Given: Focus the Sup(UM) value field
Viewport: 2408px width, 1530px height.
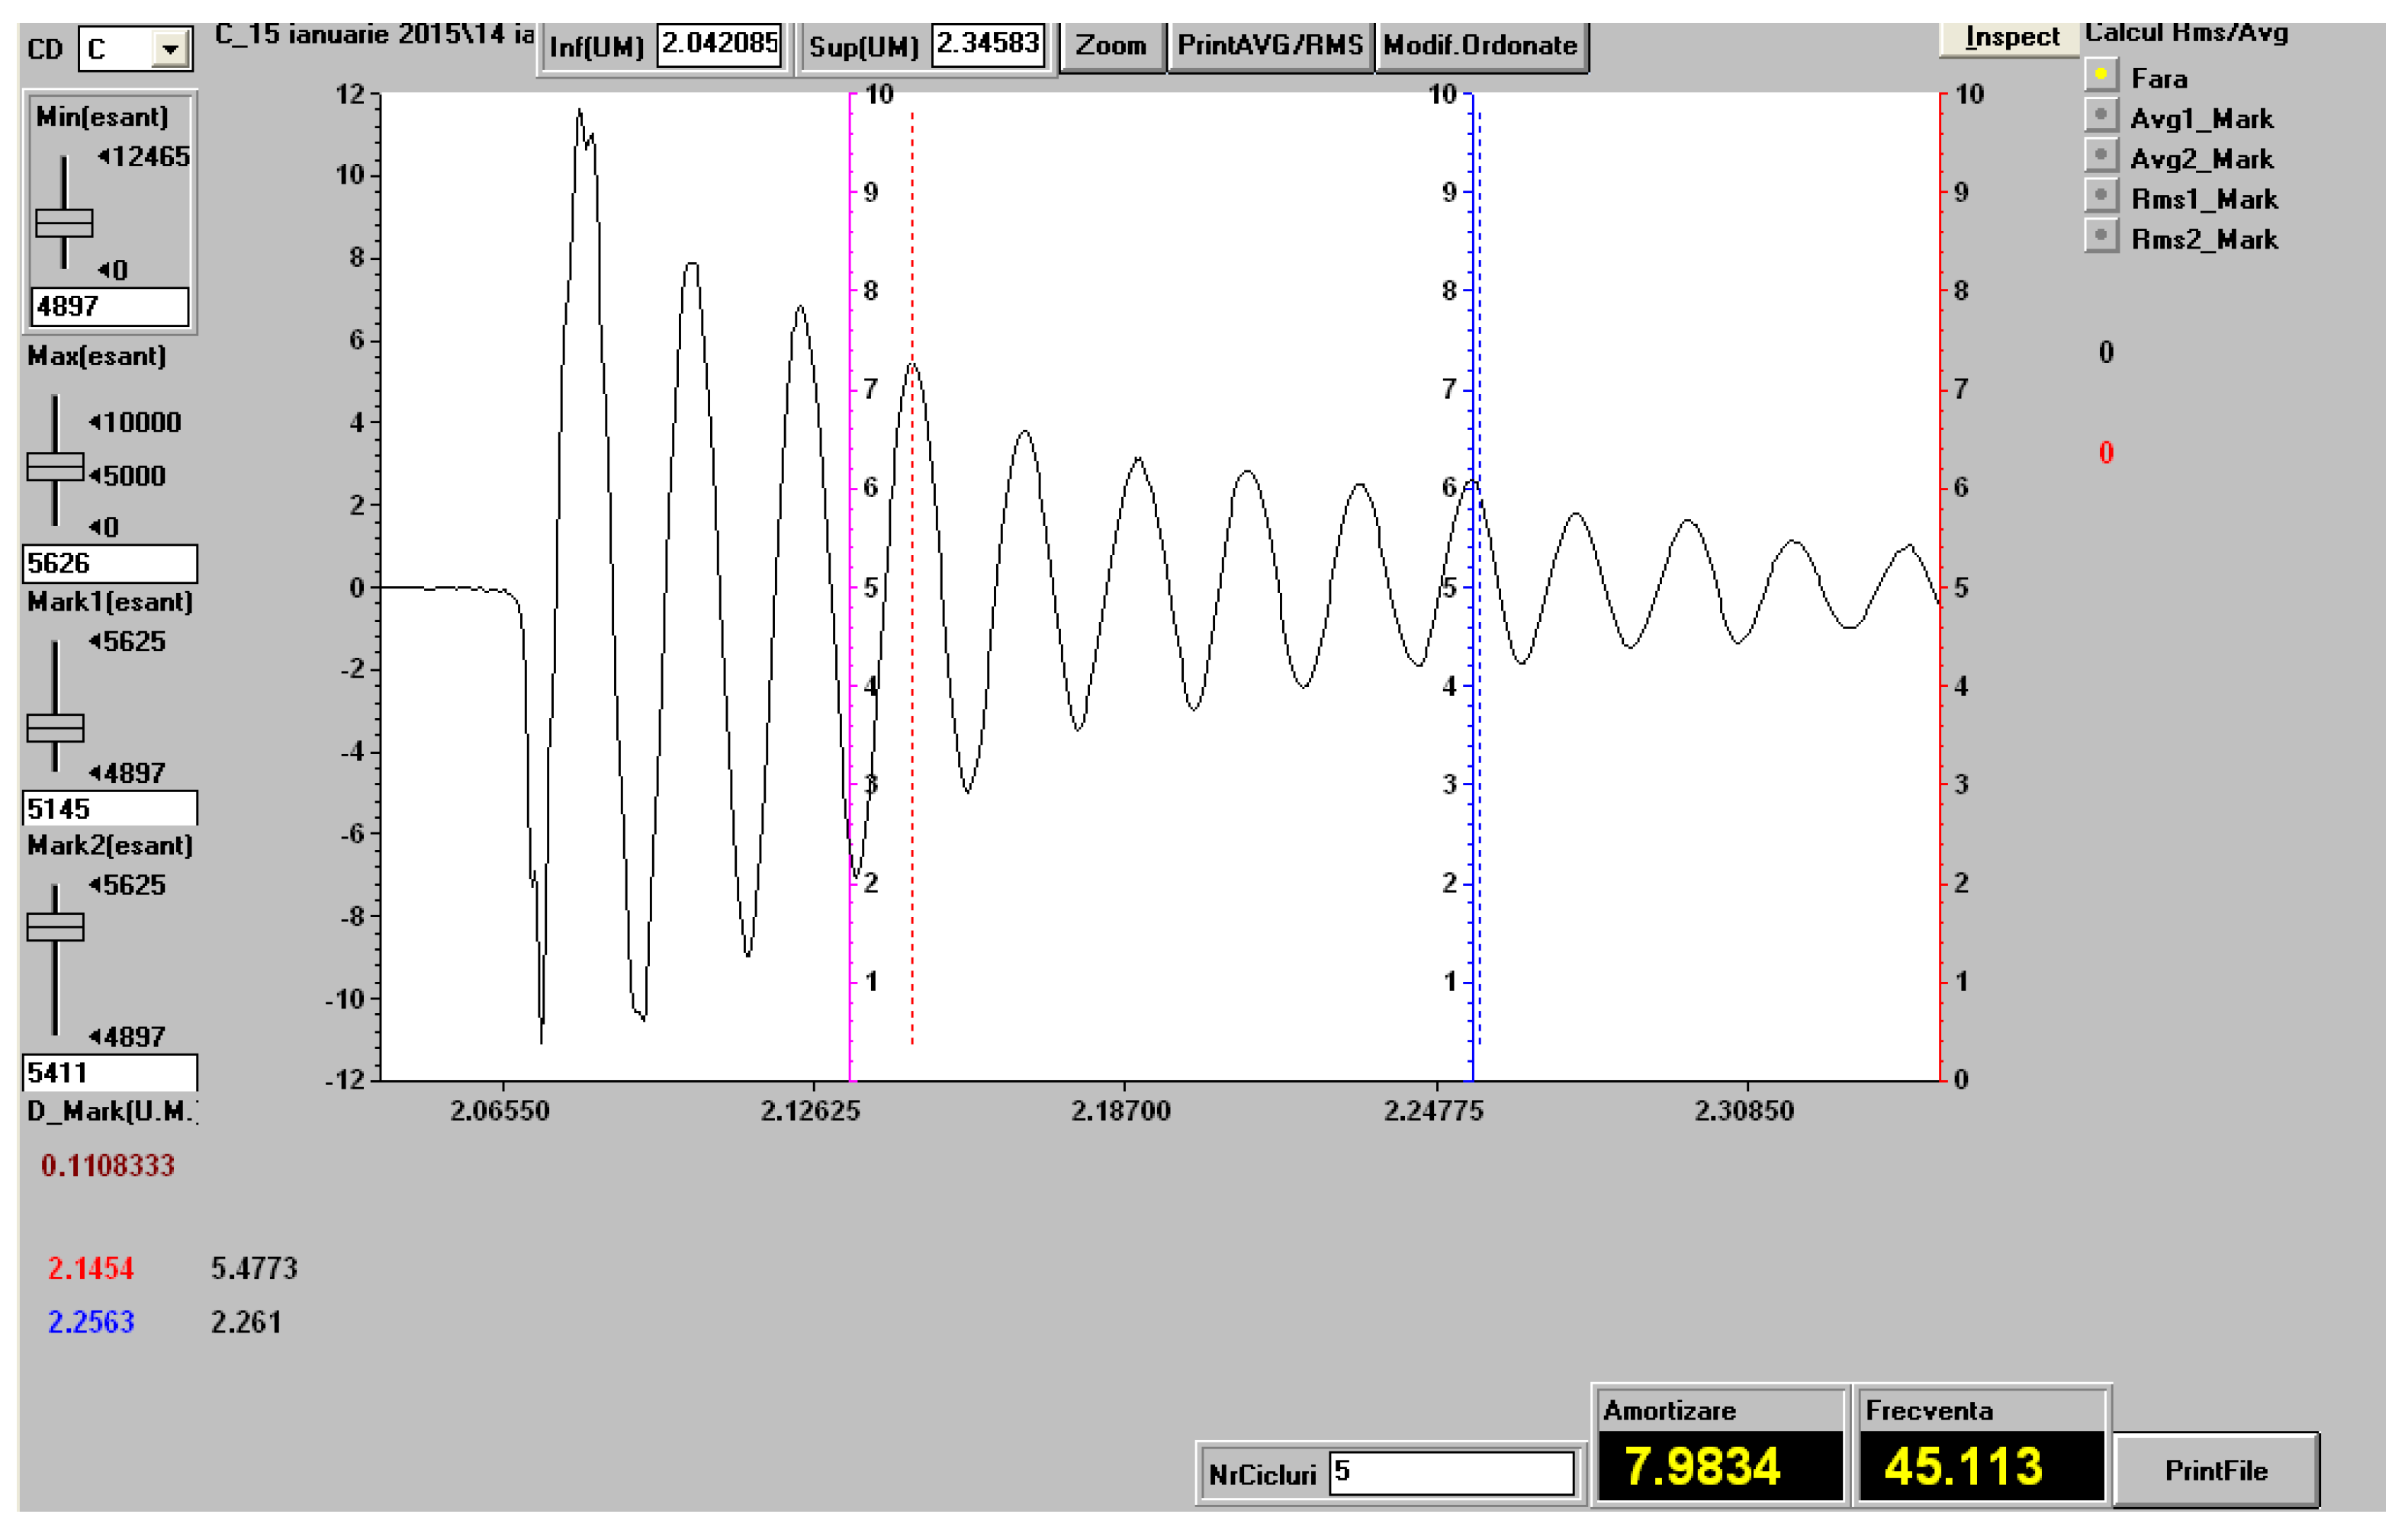Looking at the screenshot, I should point(988,44).
